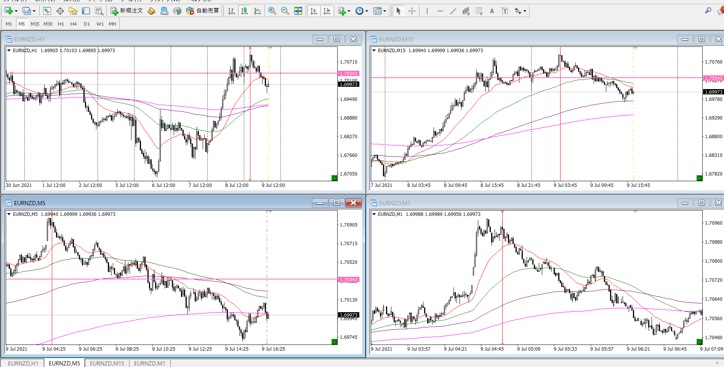Select the Crosshair tool

point(412,11)
